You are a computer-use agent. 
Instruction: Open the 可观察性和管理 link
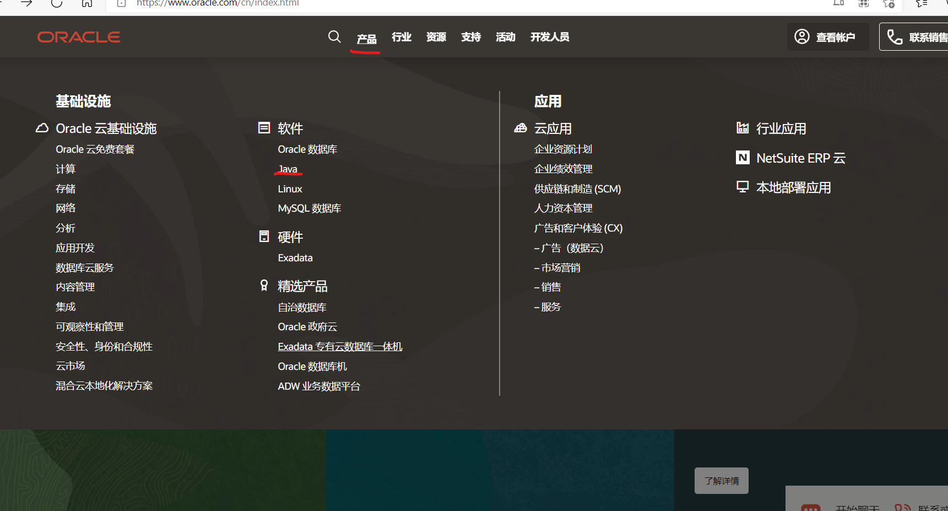click(90, 327)
